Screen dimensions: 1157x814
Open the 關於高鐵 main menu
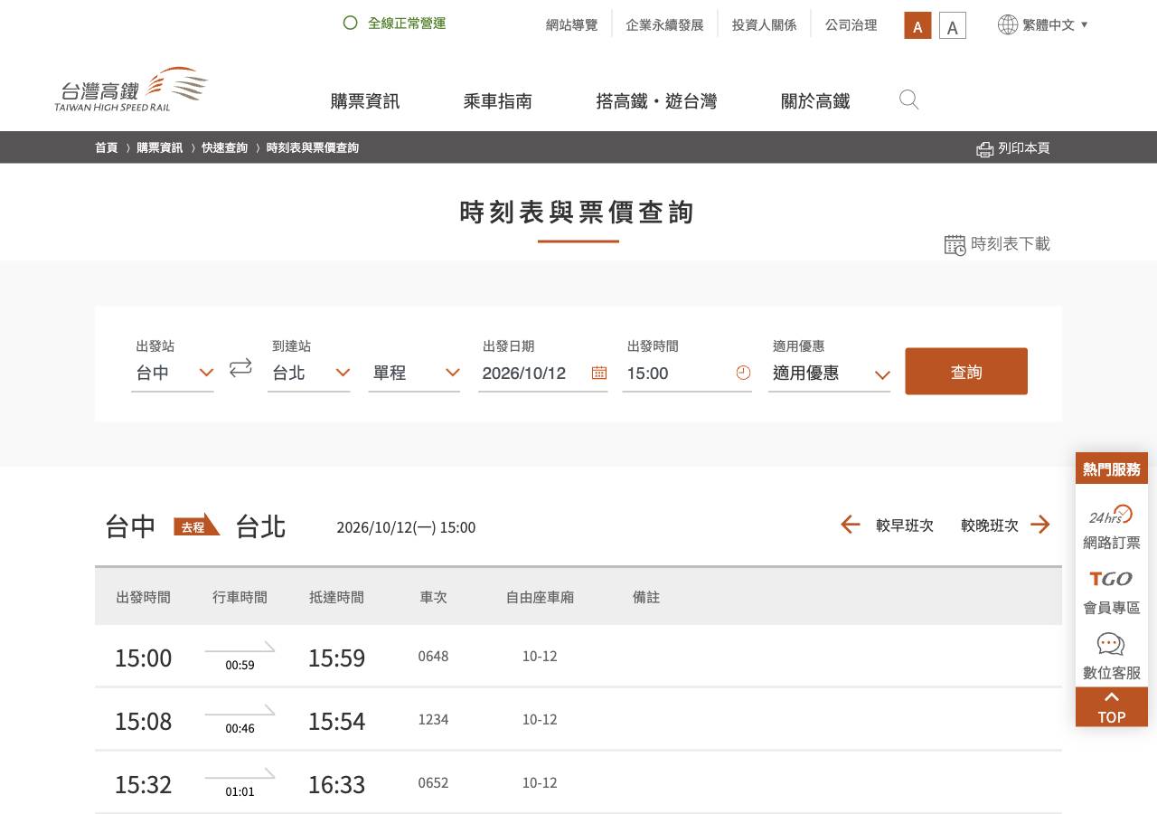point(815,101)
